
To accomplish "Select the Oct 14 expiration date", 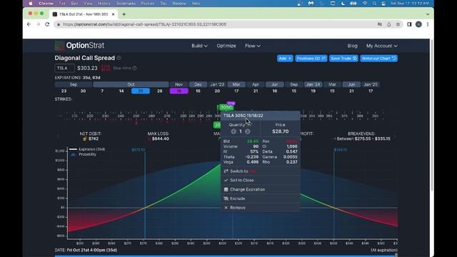I will (121, 91).
